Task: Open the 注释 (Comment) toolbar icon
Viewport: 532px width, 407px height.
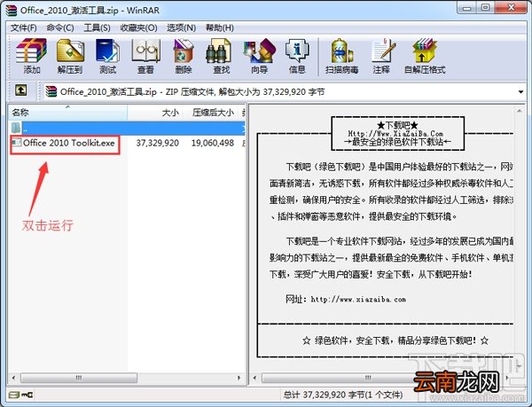Action: click(381, 56)
